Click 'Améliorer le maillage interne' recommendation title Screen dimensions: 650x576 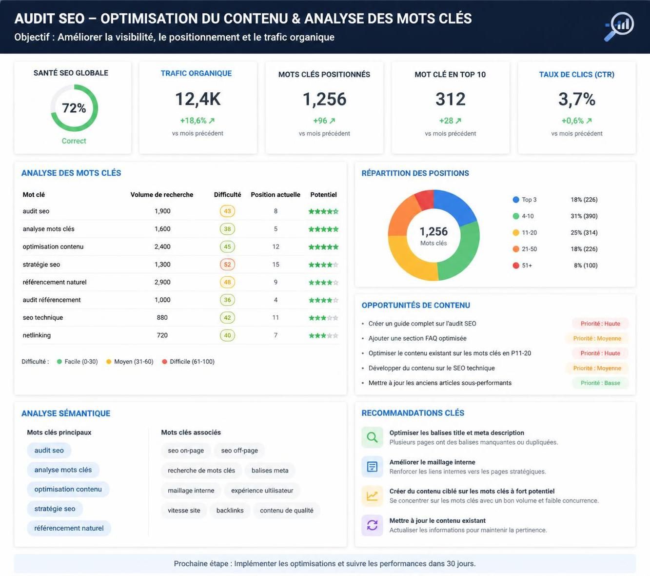coord(432,462)
